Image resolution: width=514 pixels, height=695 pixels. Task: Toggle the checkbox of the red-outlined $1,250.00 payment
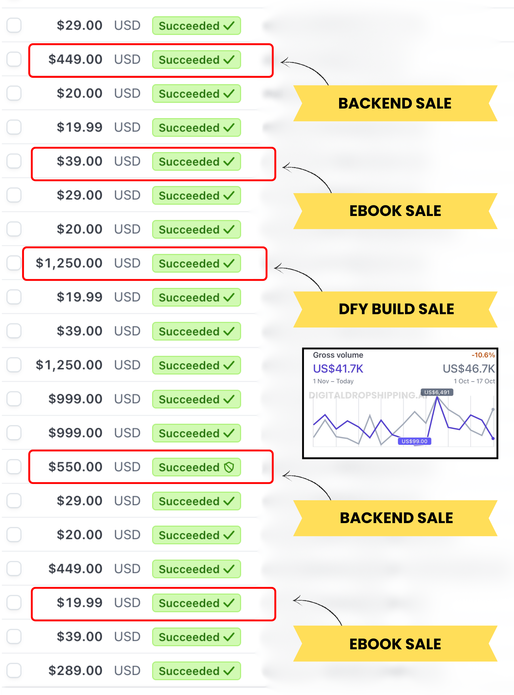coord(14,263)
